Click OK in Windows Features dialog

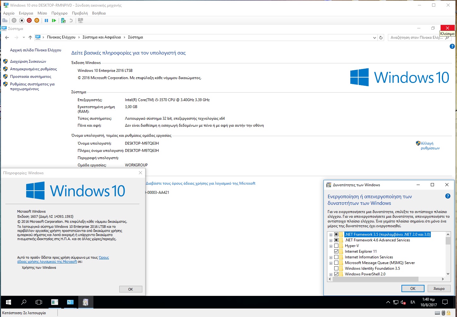pos(413,288)
